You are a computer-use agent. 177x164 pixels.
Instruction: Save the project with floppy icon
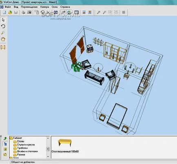coord(16,13)
